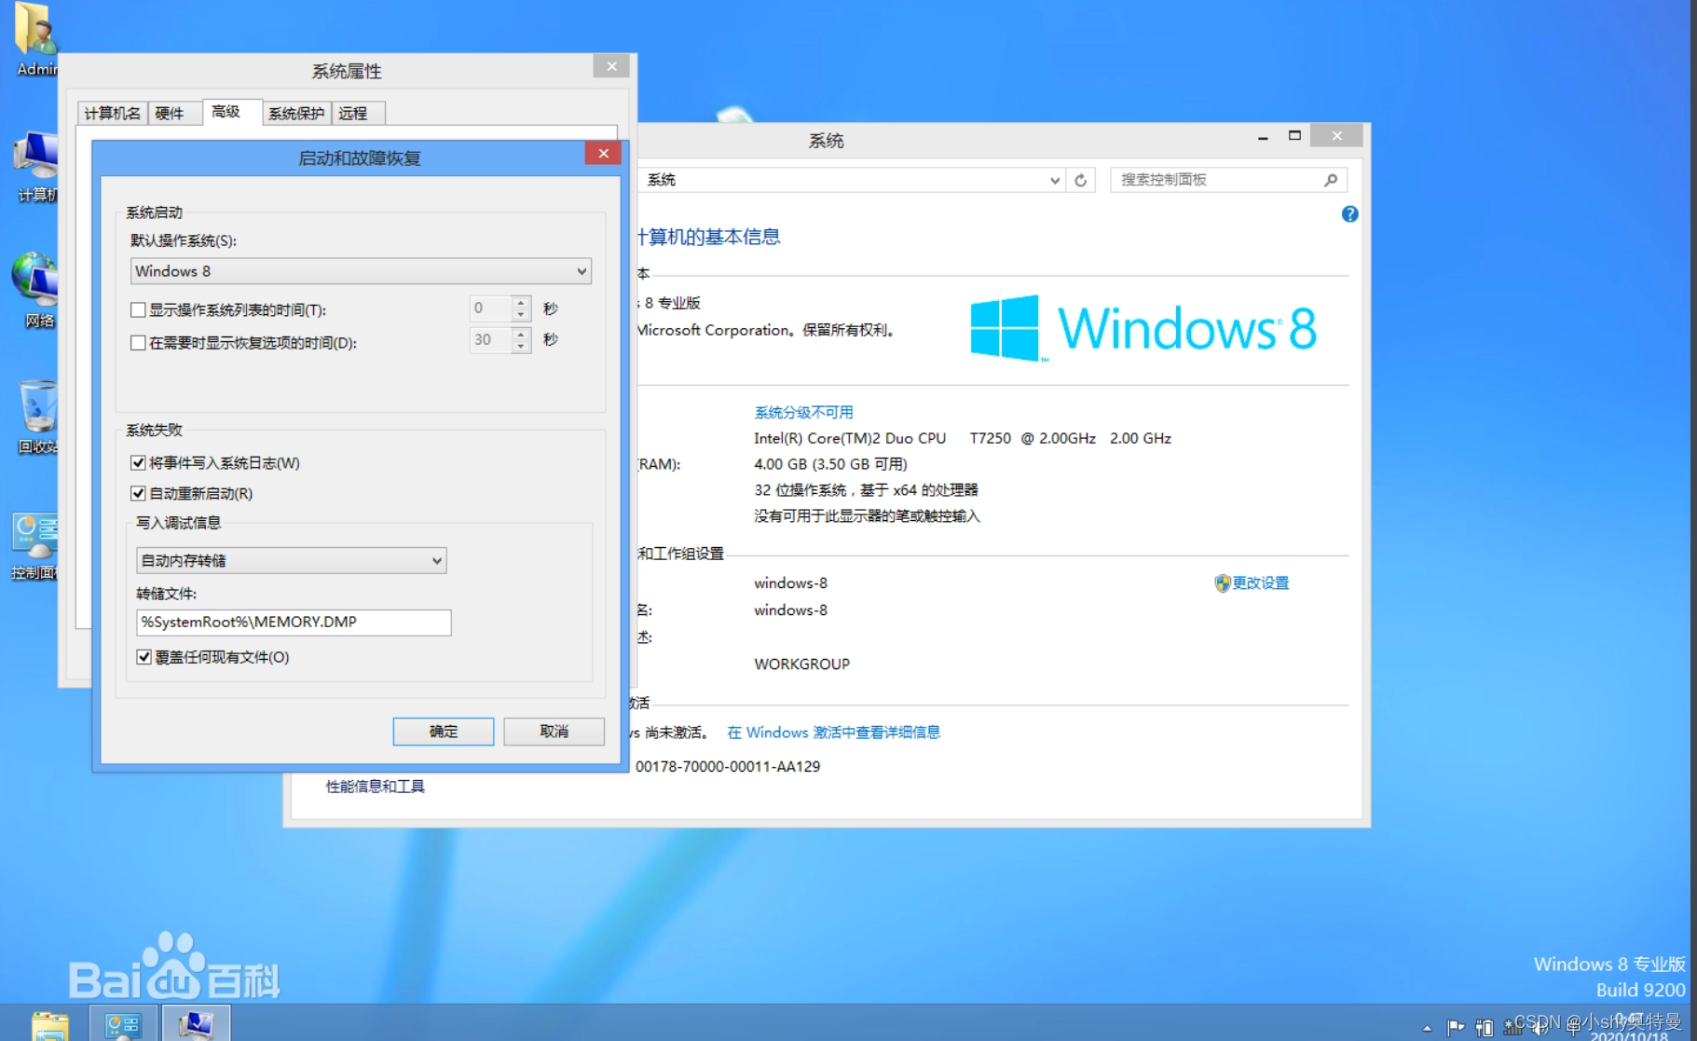Click the 更改设置 link
Image resolution: width=1697 pixels, height=1041 pixels.
point(1260,582)
